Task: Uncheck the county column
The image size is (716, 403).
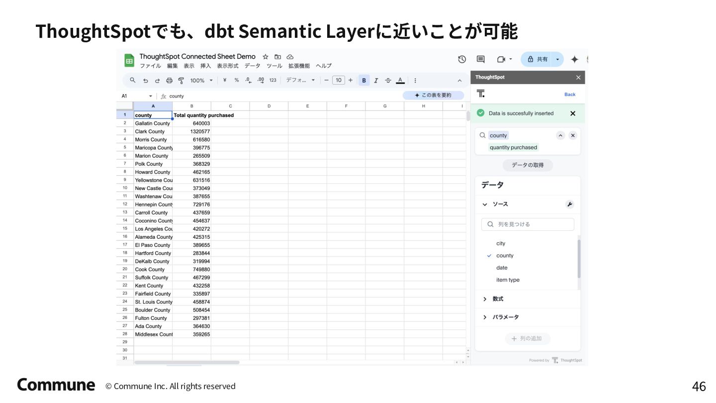Action: 505,256
